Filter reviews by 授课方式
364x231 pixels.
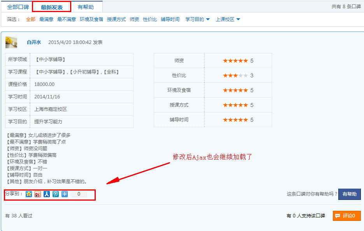coord(116,19)
